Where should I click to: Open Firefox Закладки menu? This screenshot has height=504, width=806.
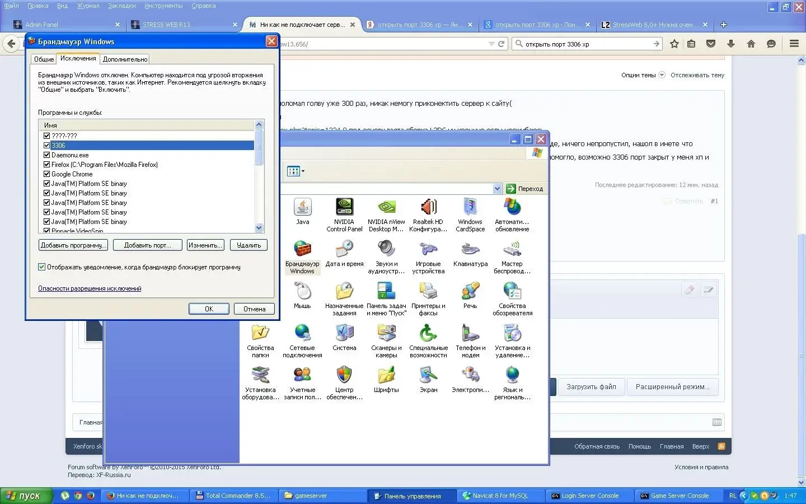point(122,6)
